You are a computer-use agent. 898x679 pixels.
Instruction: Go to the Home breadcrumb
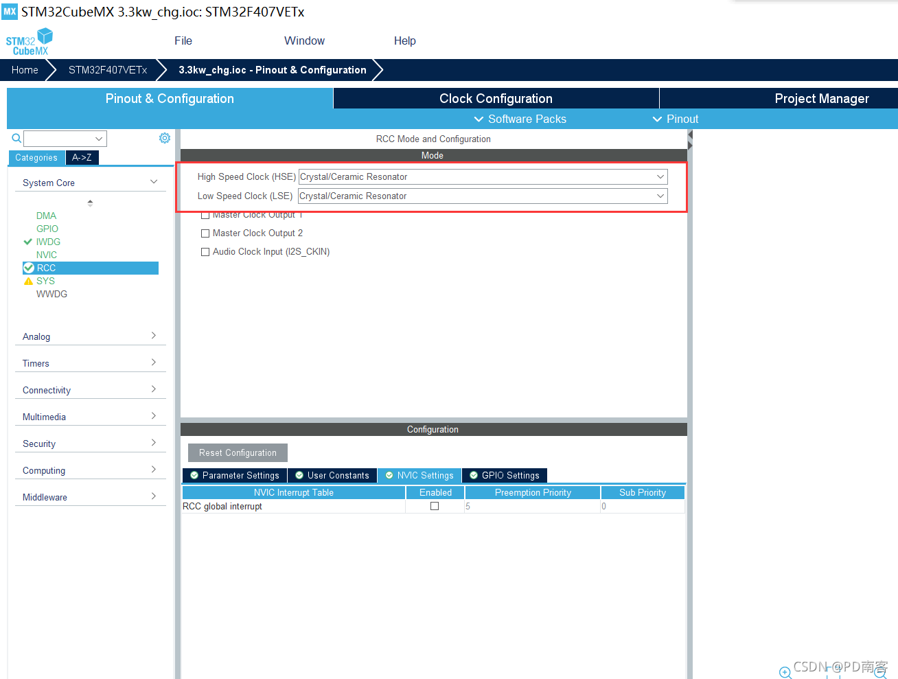tap(25, 69)
